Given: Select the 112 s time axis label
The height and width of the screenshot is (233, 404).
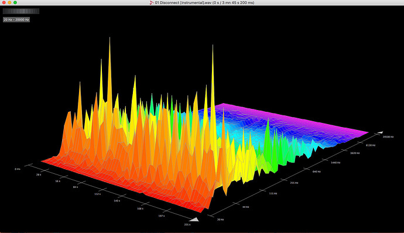Looking at the screenshot, I should click(97, 194).
